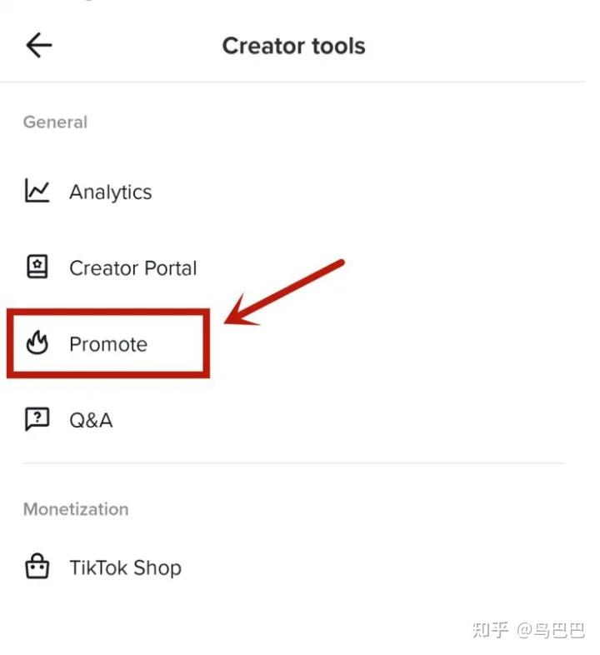Click the Monetization section header
This screenshot has width=600, height=655.
(x=76, y=509)
